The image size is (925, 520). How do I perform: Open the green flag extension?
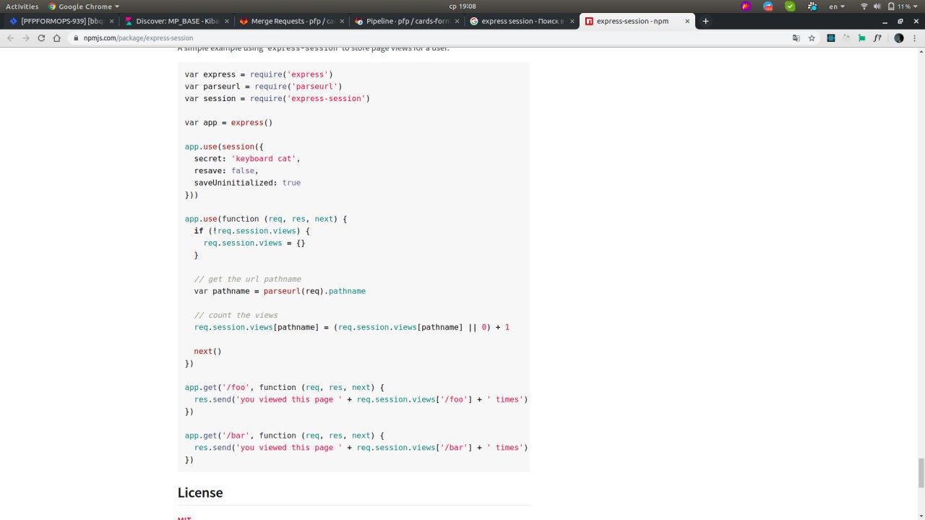click(x=861, y=38)
